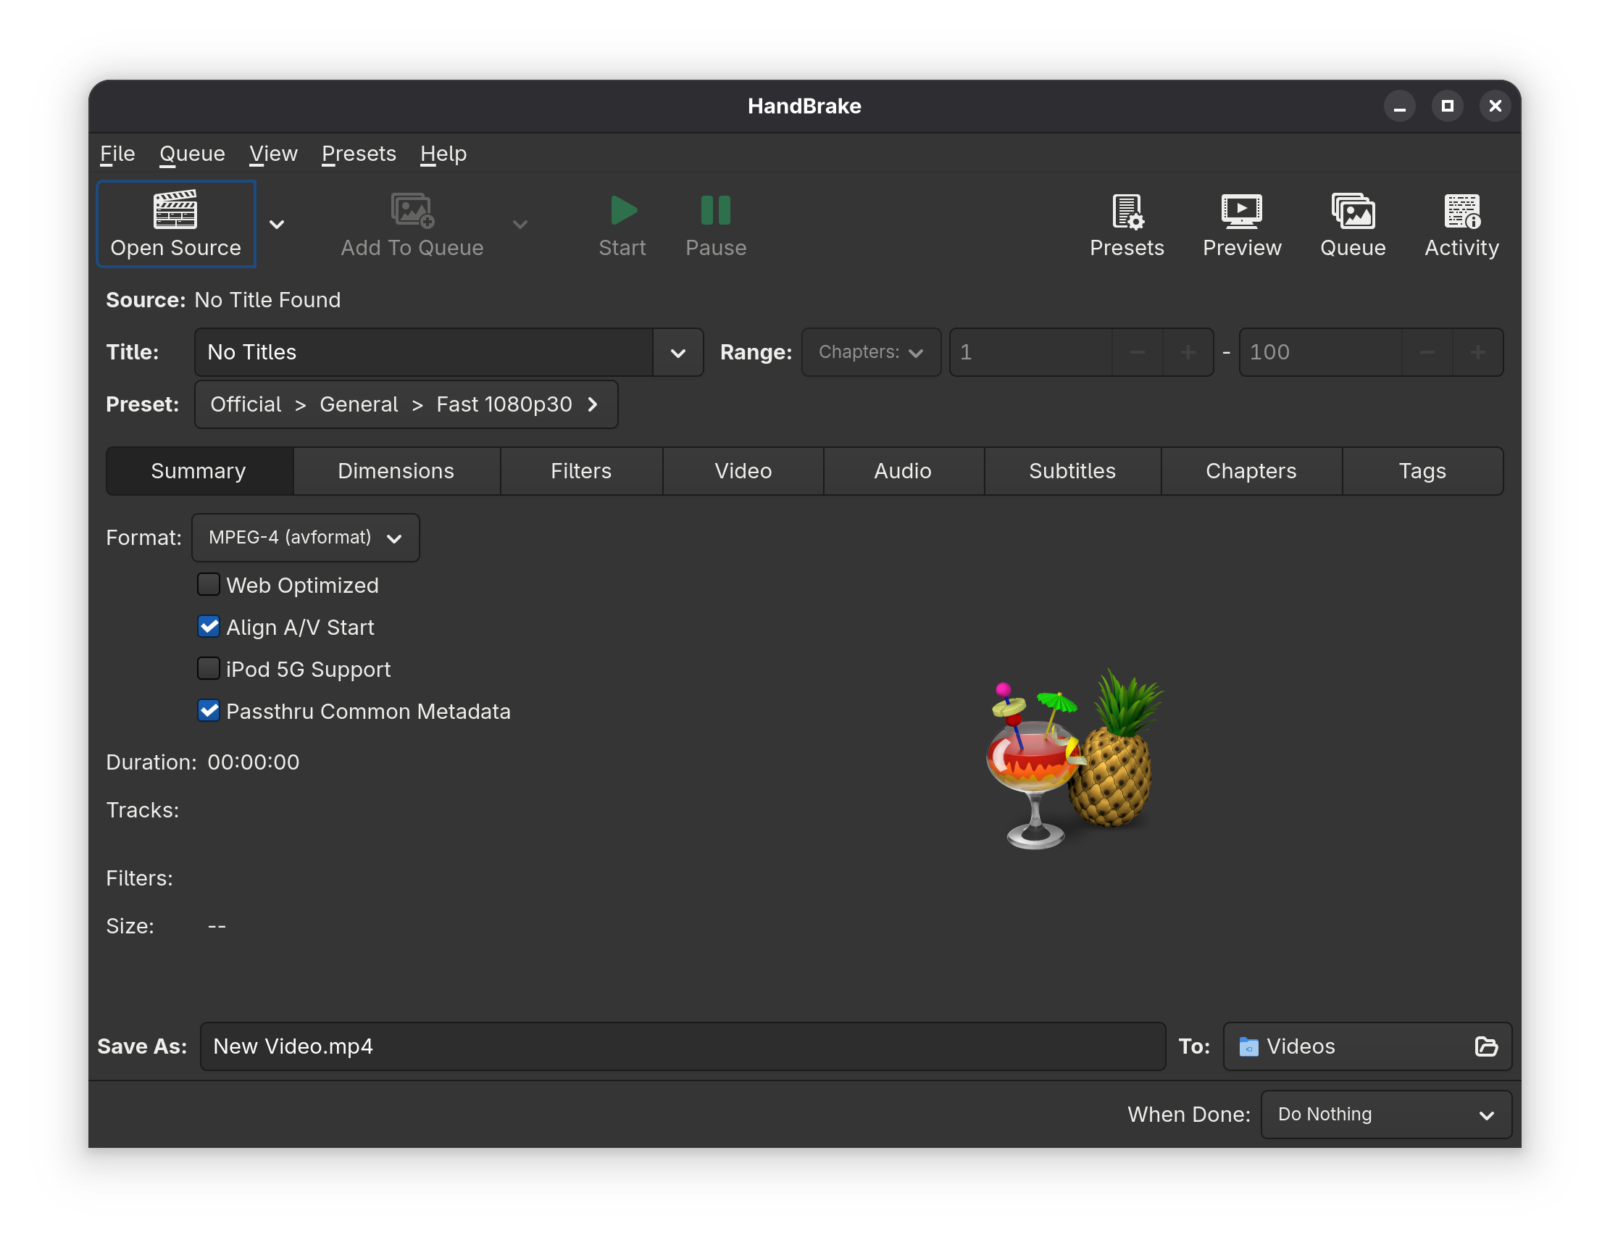Image resolution: width=1610 pixels, height=1245 pixels.
Task: Open the File menu
Action: [118, 154]
